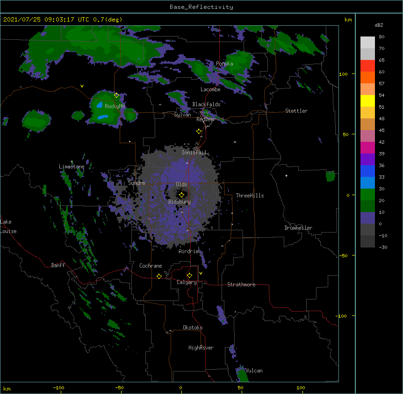The width and height of the screenshot is (403, 394).
Task: Click the Vulcan label
Action: pos(254,371)
